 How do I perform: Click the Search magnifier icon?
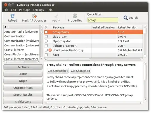(x=126, y=18)
